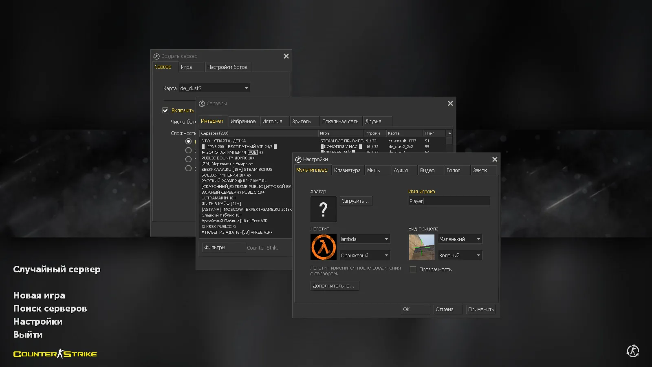The height and width of the screenshot is (367, 652).
Task: Open the Настройки ботов tab
Action: coord(228,66)
